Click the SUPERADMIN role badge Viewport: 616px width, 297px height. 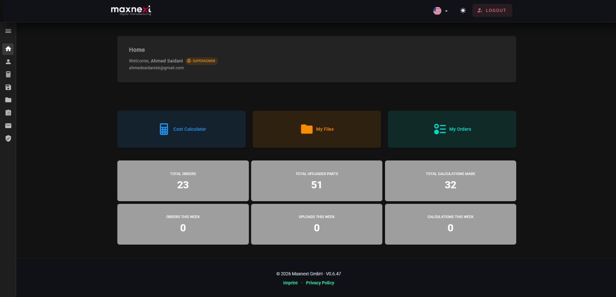(x=202, y=61)
